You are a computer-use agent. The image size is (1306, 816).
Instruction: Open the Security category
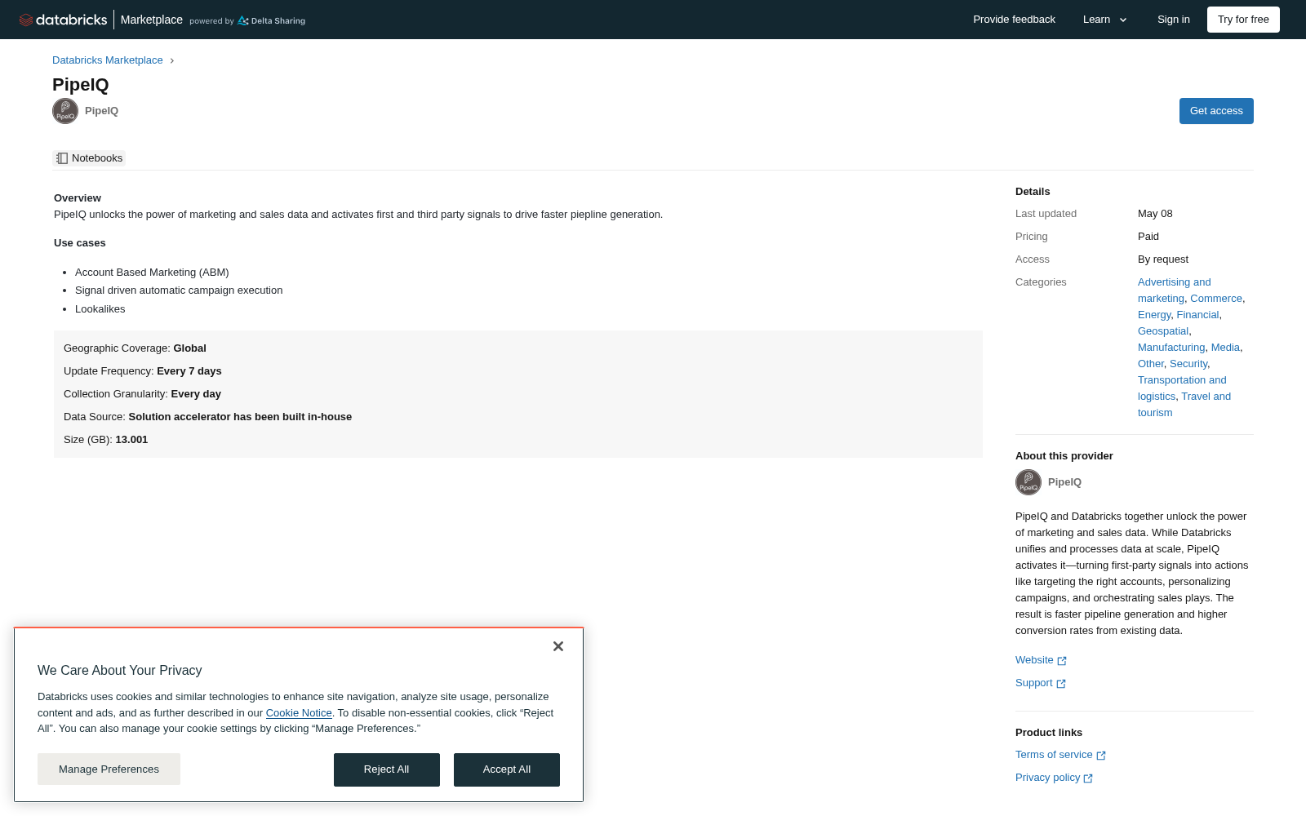pyautogui.click(x=1188, y=364)
